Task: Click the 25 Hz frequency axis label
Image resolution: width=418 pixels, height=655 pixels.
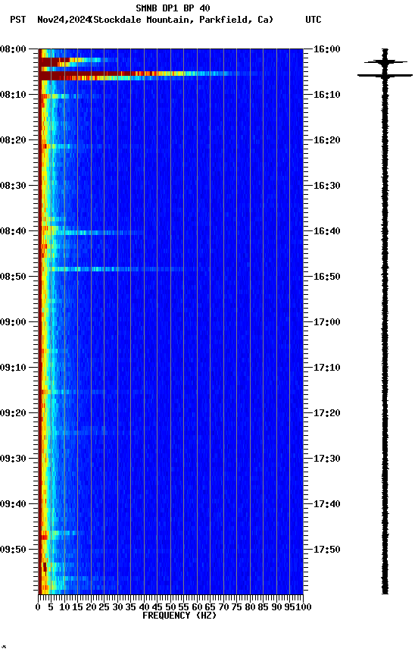Action: pos(104,607)
